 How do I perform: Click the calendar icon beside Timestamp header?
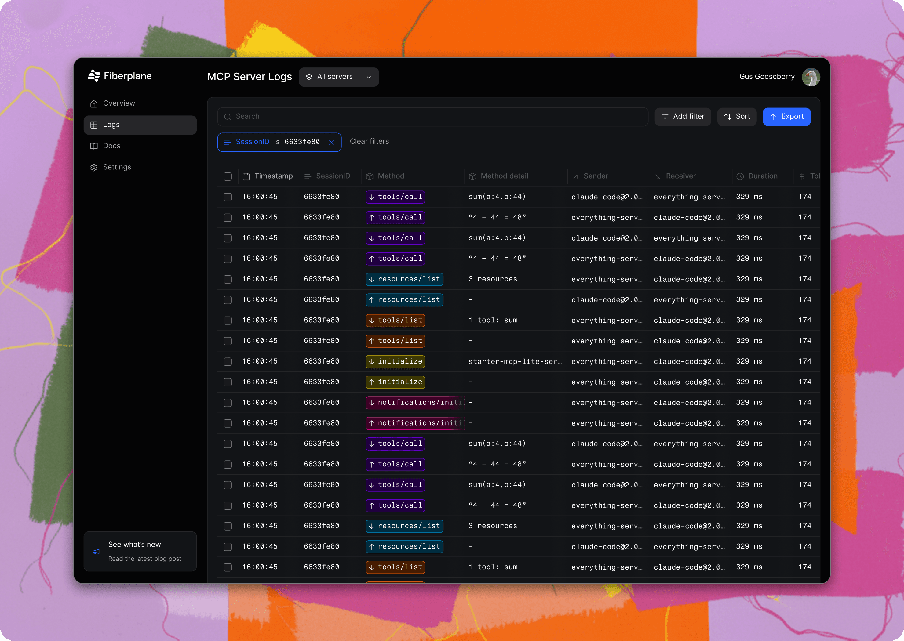[x=246, y=176]
